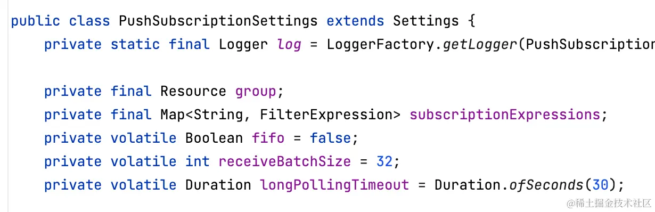Click the Resource type on group line
The height and width of the screenshot is (212, 655).
click(x=193, y=91)
